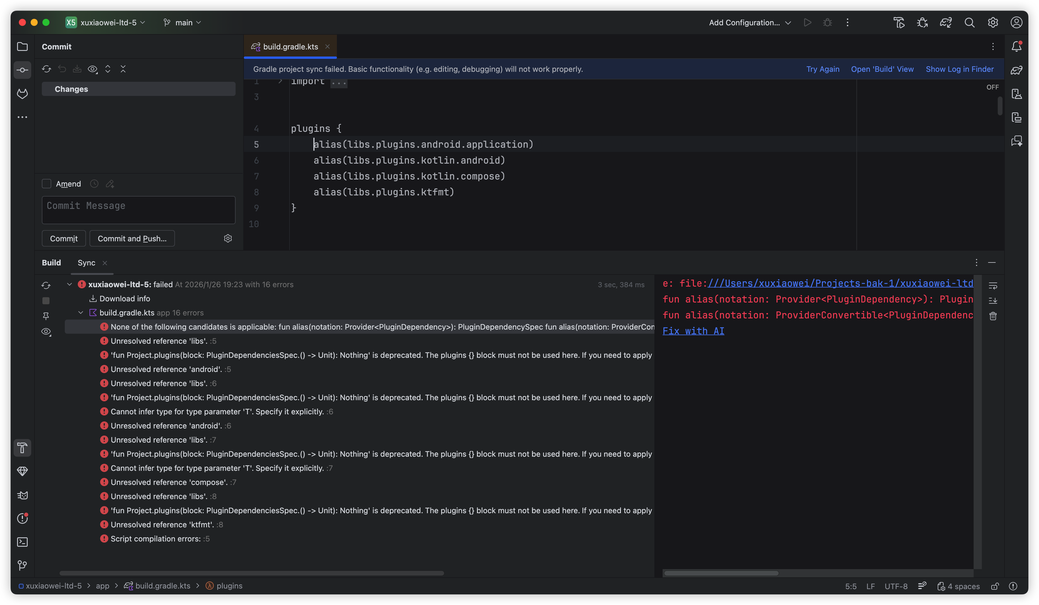Clear the build output with trash icon
The image size is (1039, 605).
point(993,316)
